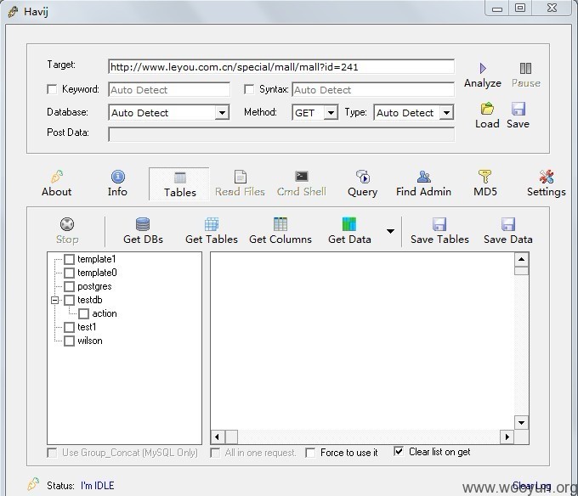Click the Stop icon
This screenshot has height=496, width=578.
[x=67, y=224]
